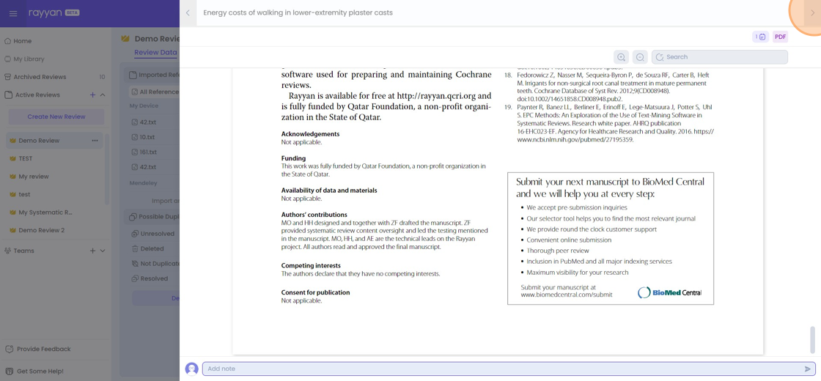This screenshot has height=381, width=821.
Task: Open Demo Review options ellipsis
Action: click(95, 140)
